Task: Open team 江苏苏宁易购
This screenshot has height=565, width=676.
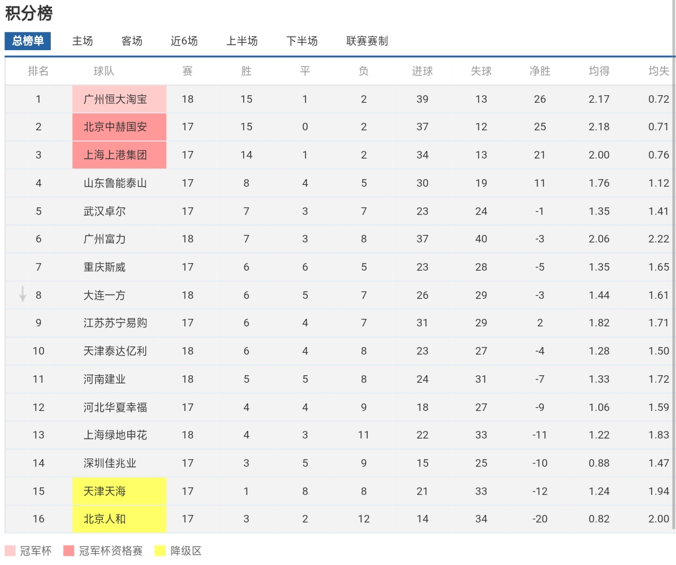Action: click(115, 323)
